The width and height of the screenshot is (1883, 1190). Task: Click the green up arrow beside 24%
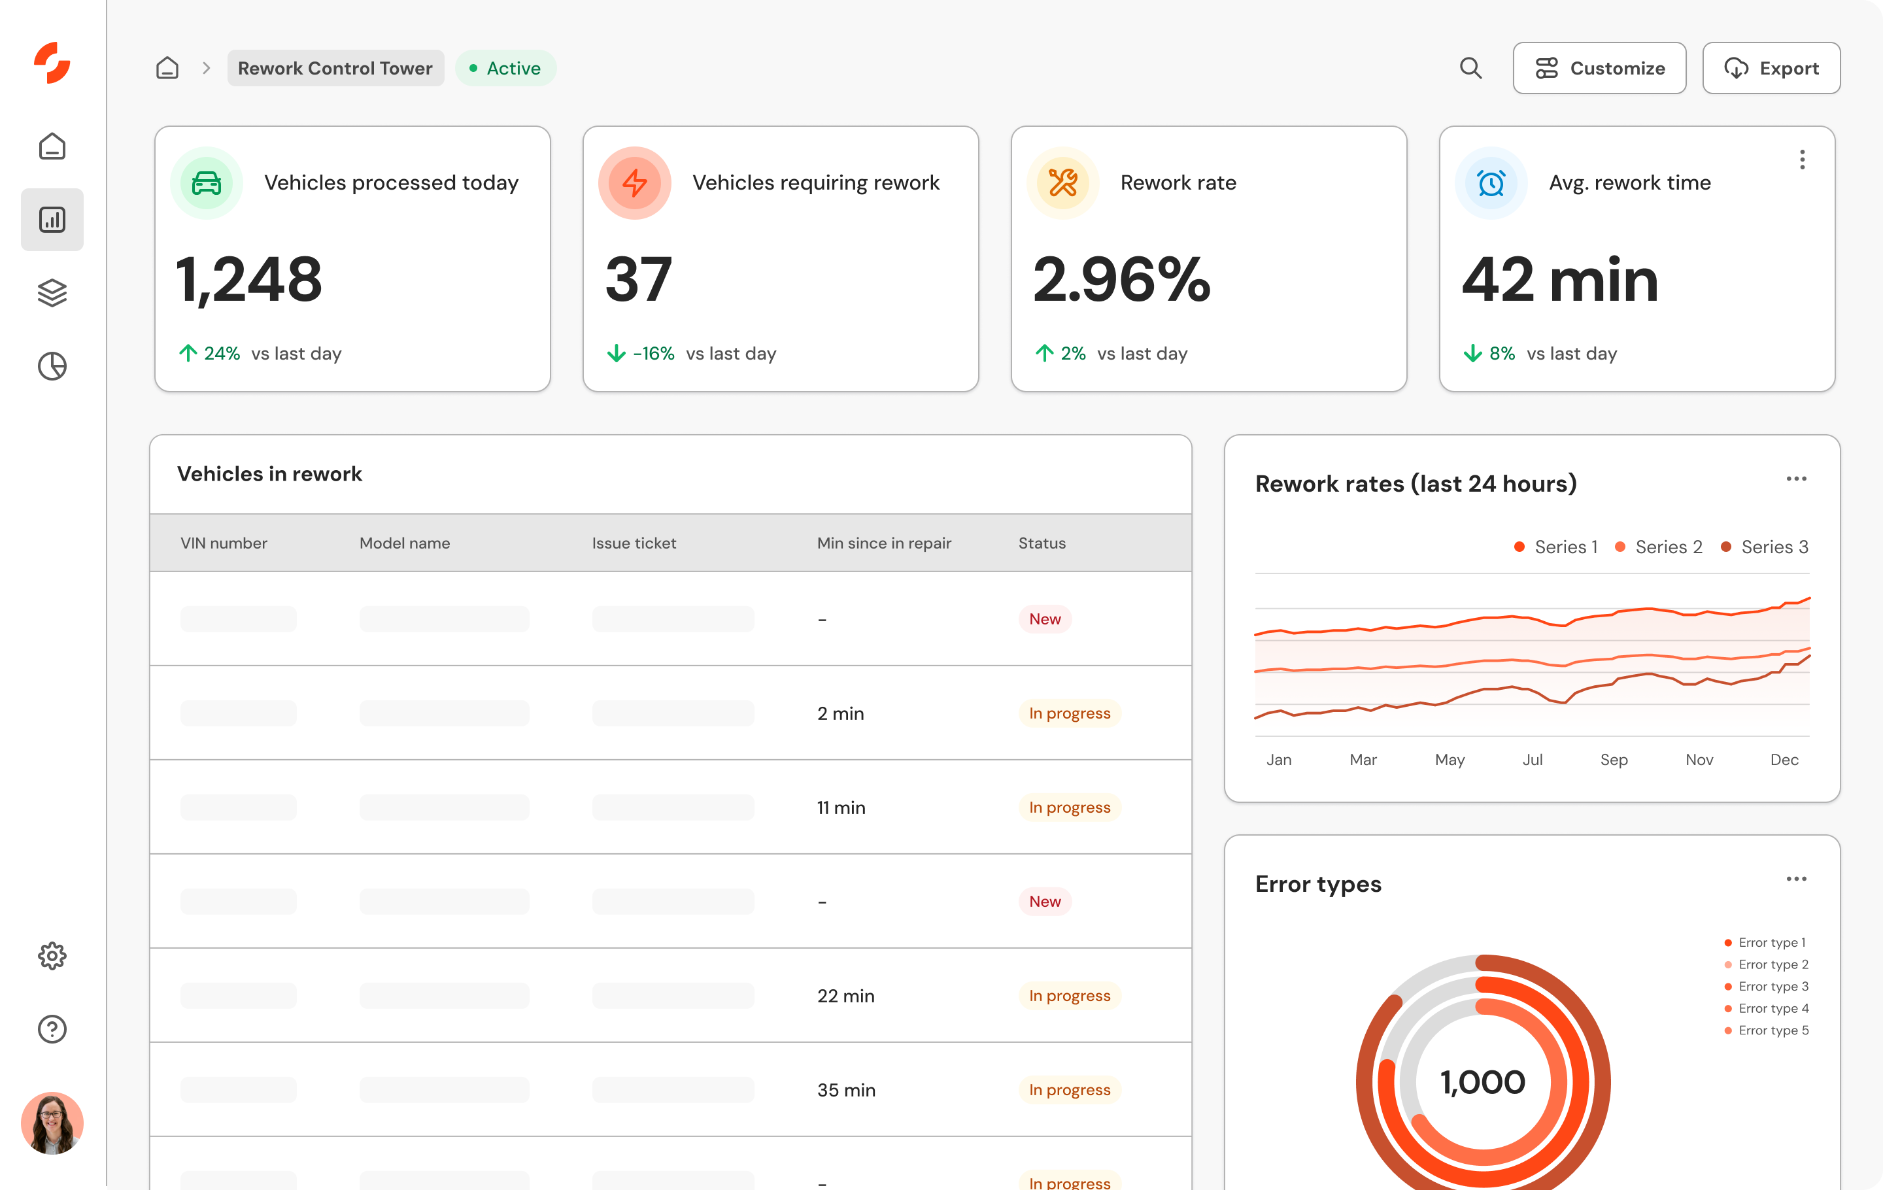click(x=188, y=353)
